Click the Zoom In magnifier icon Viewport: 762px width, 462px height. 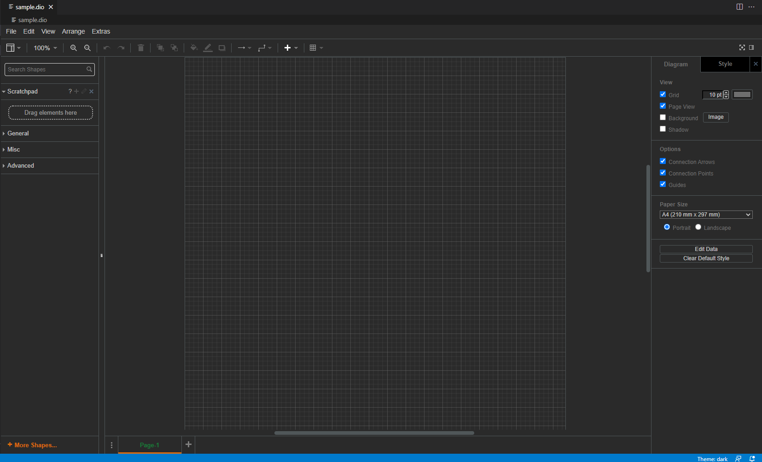click(73, 48)
